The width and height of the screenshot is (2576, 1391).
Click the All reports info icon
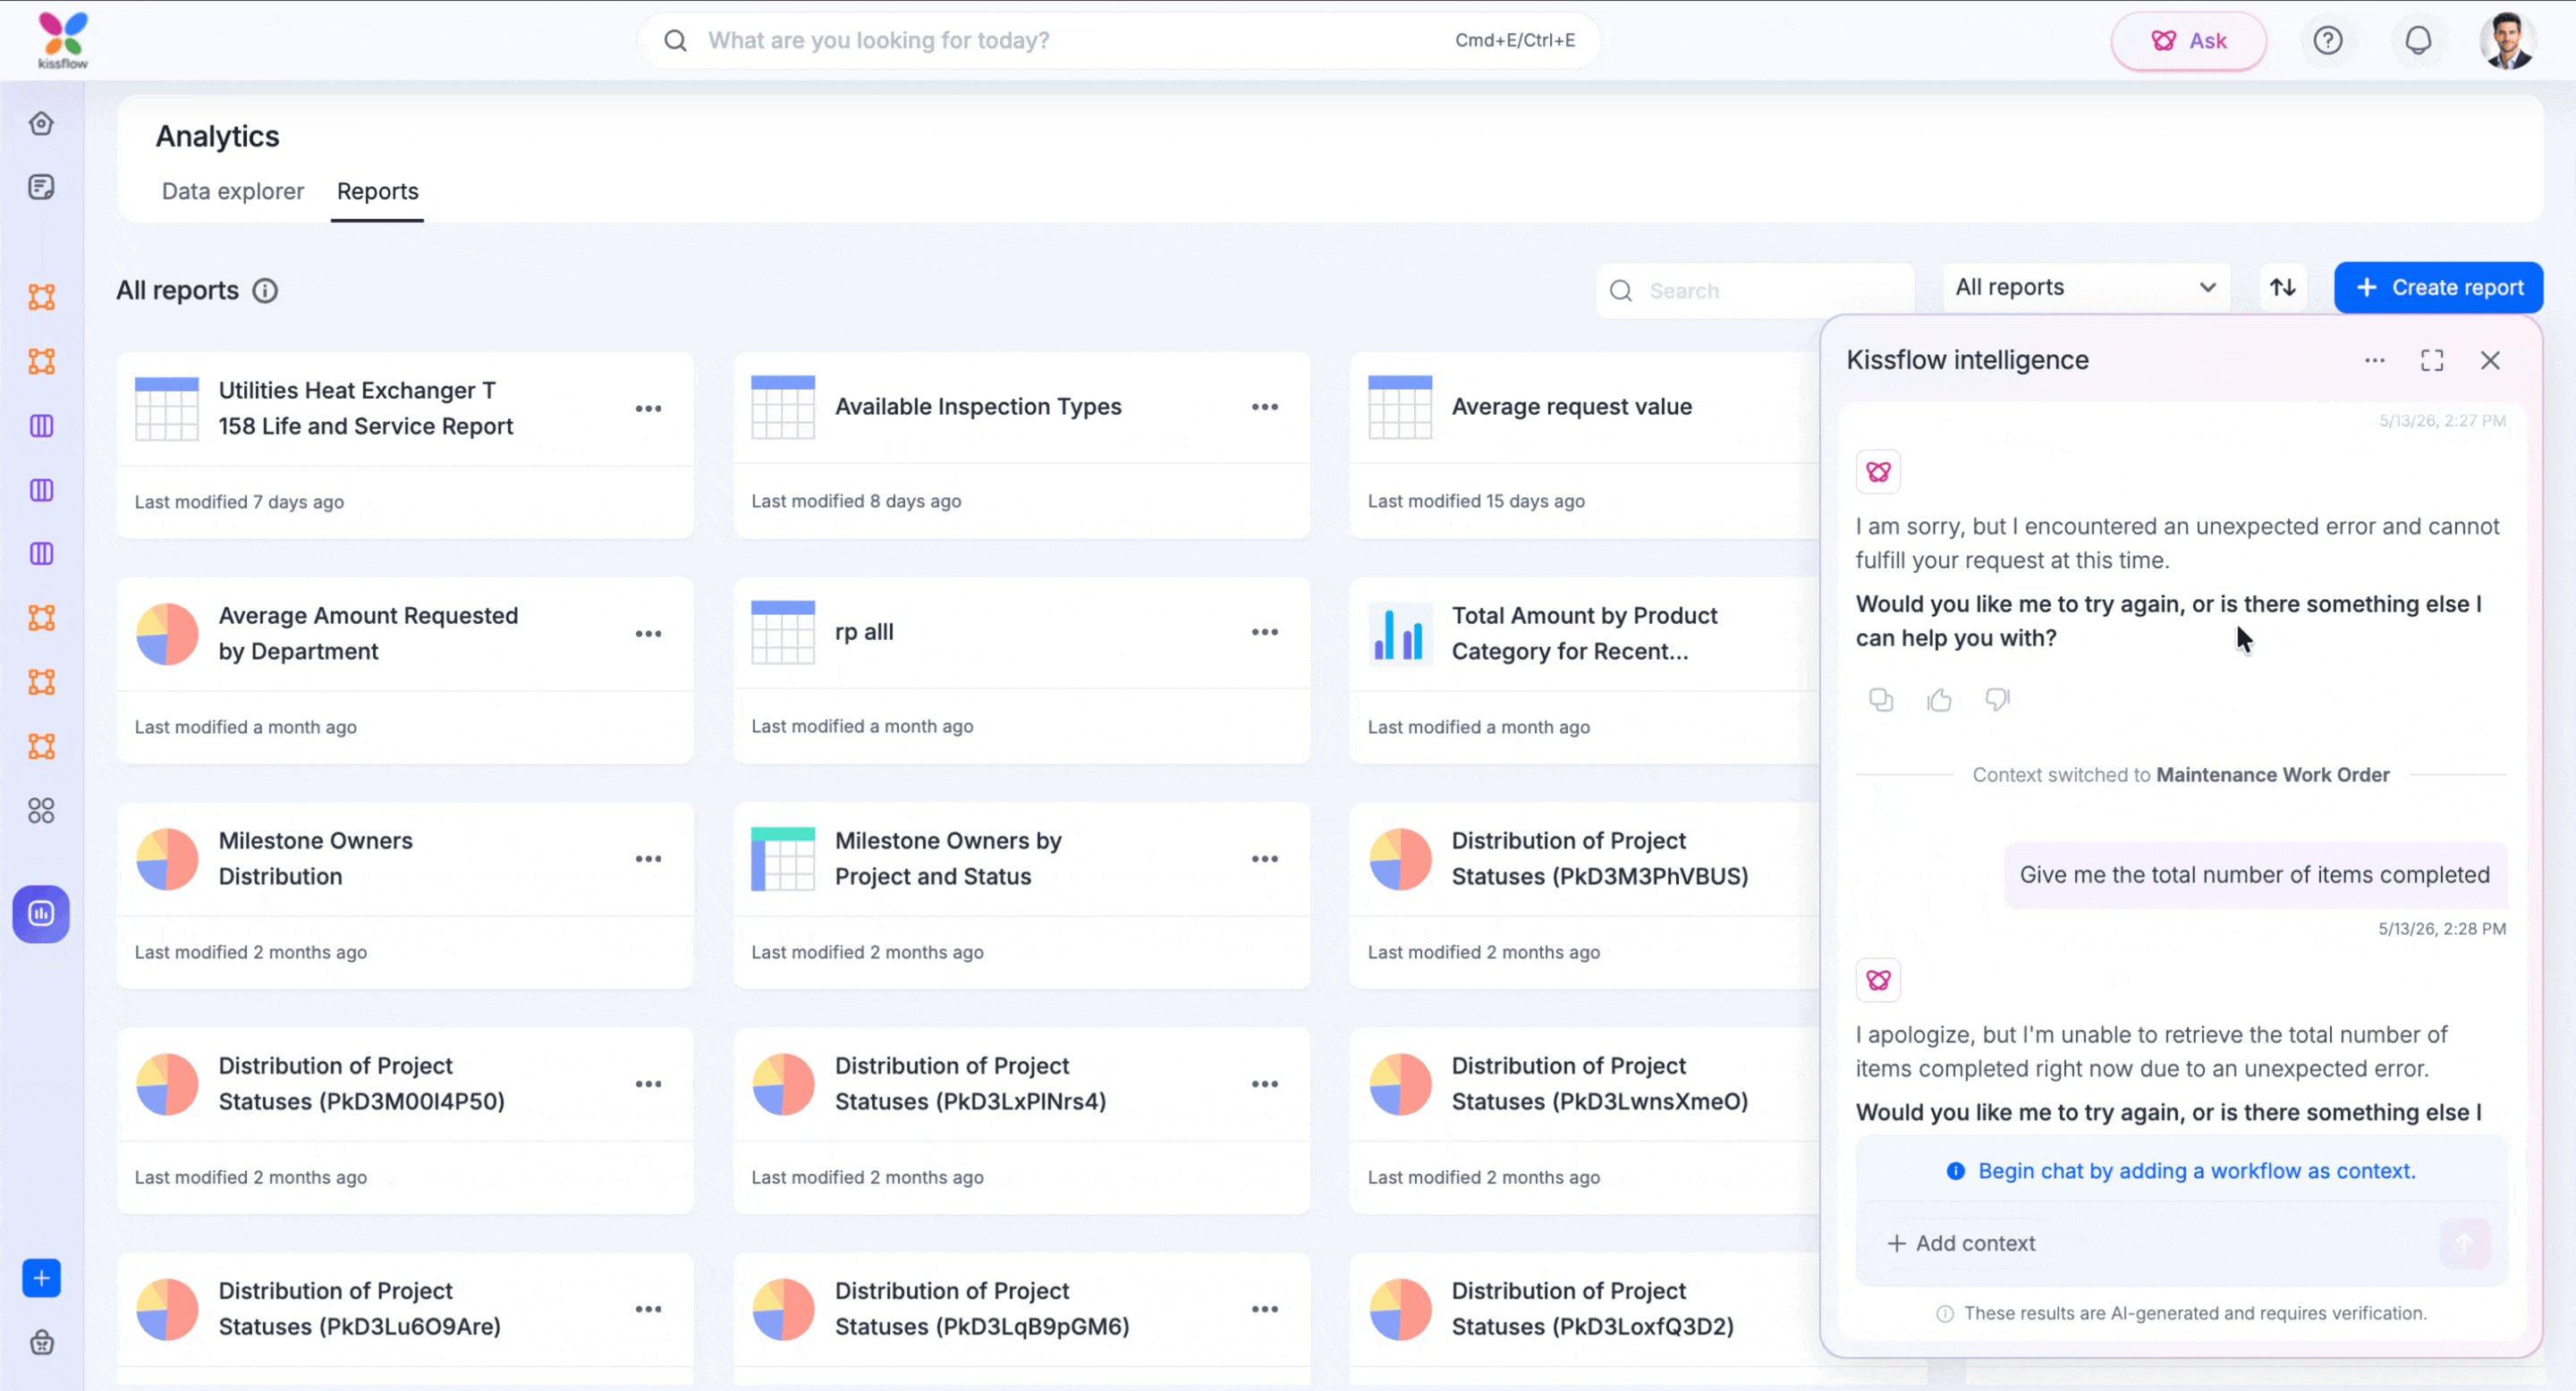pyautogui.click(x=265, y=291)
